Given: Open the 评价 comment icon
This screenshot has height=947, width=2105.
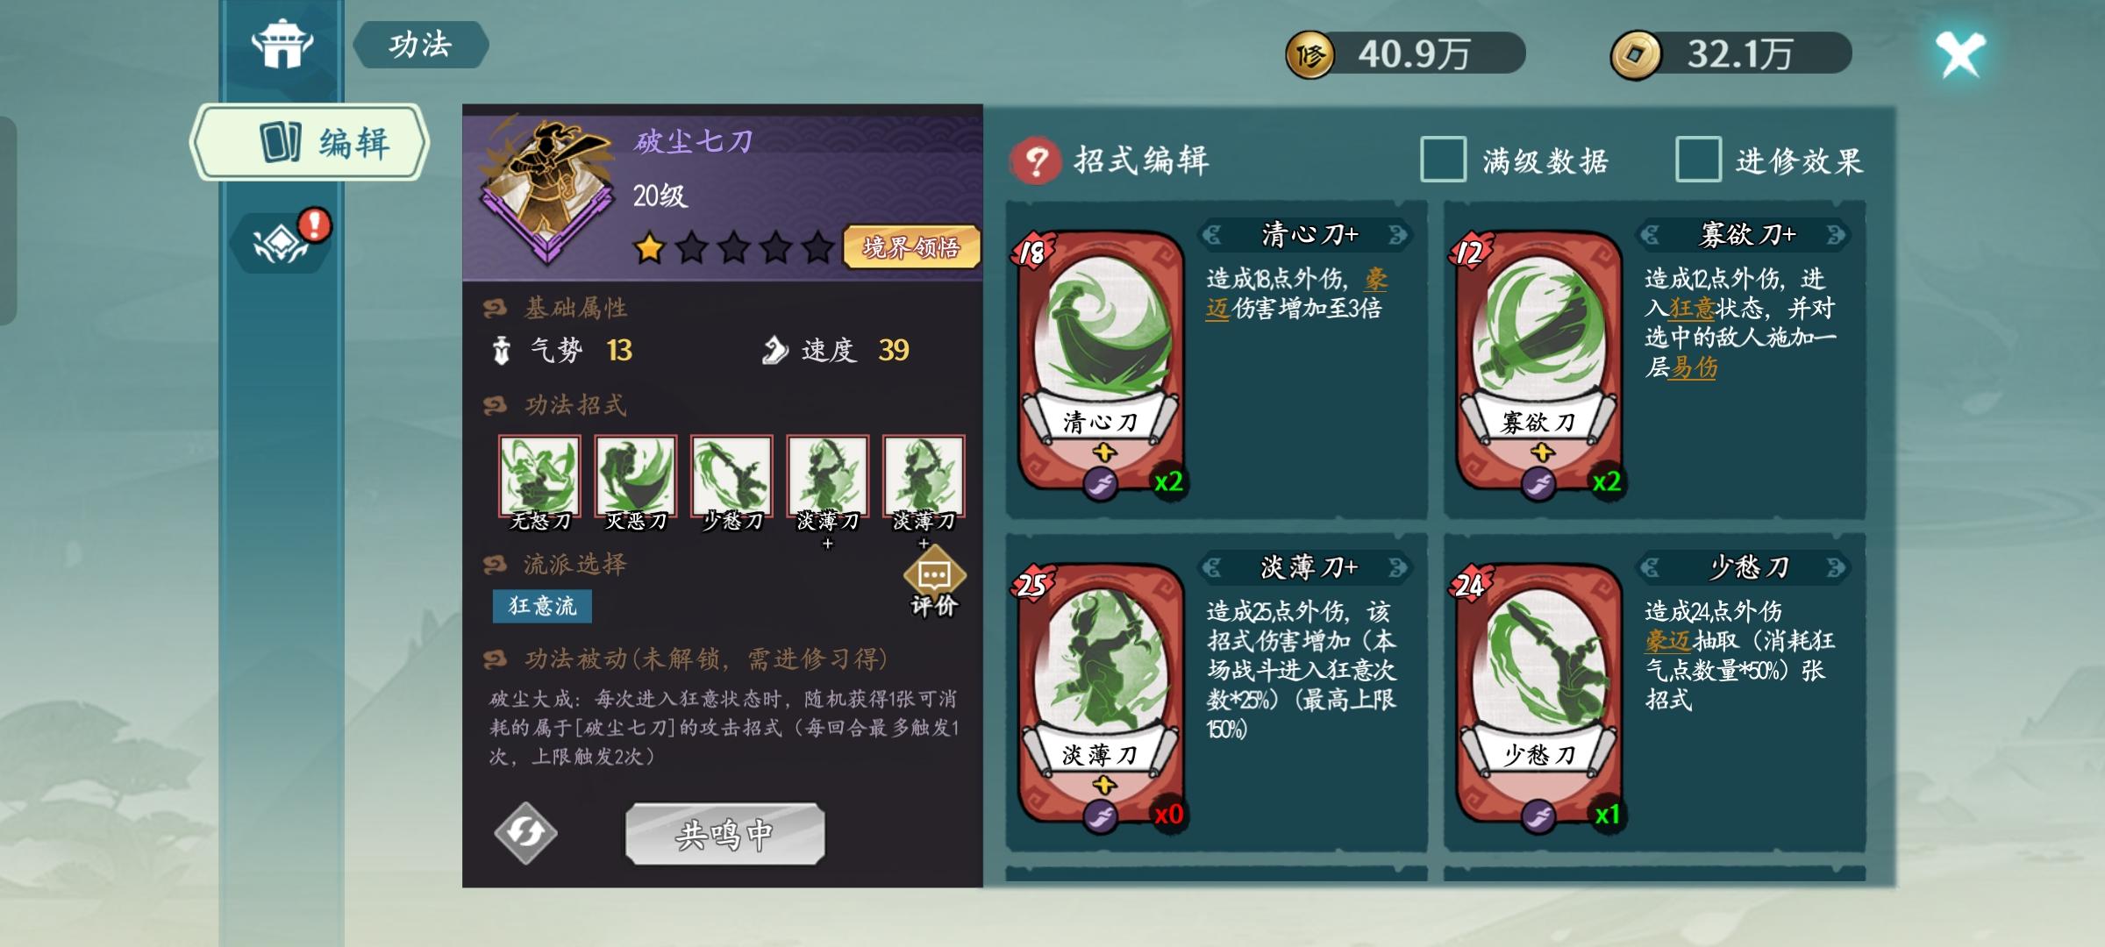Looking at the screenshot, I should (x=934, y=581).
